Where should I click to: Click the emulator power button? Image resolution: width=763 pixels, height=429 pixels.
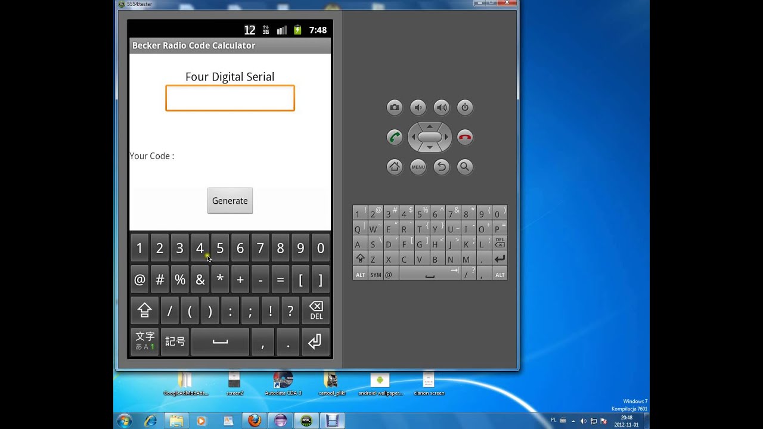point(465,107)
